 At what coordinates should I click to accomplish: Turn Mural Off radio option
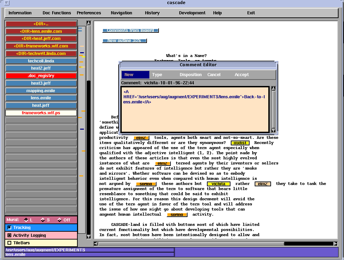point(59,220)
